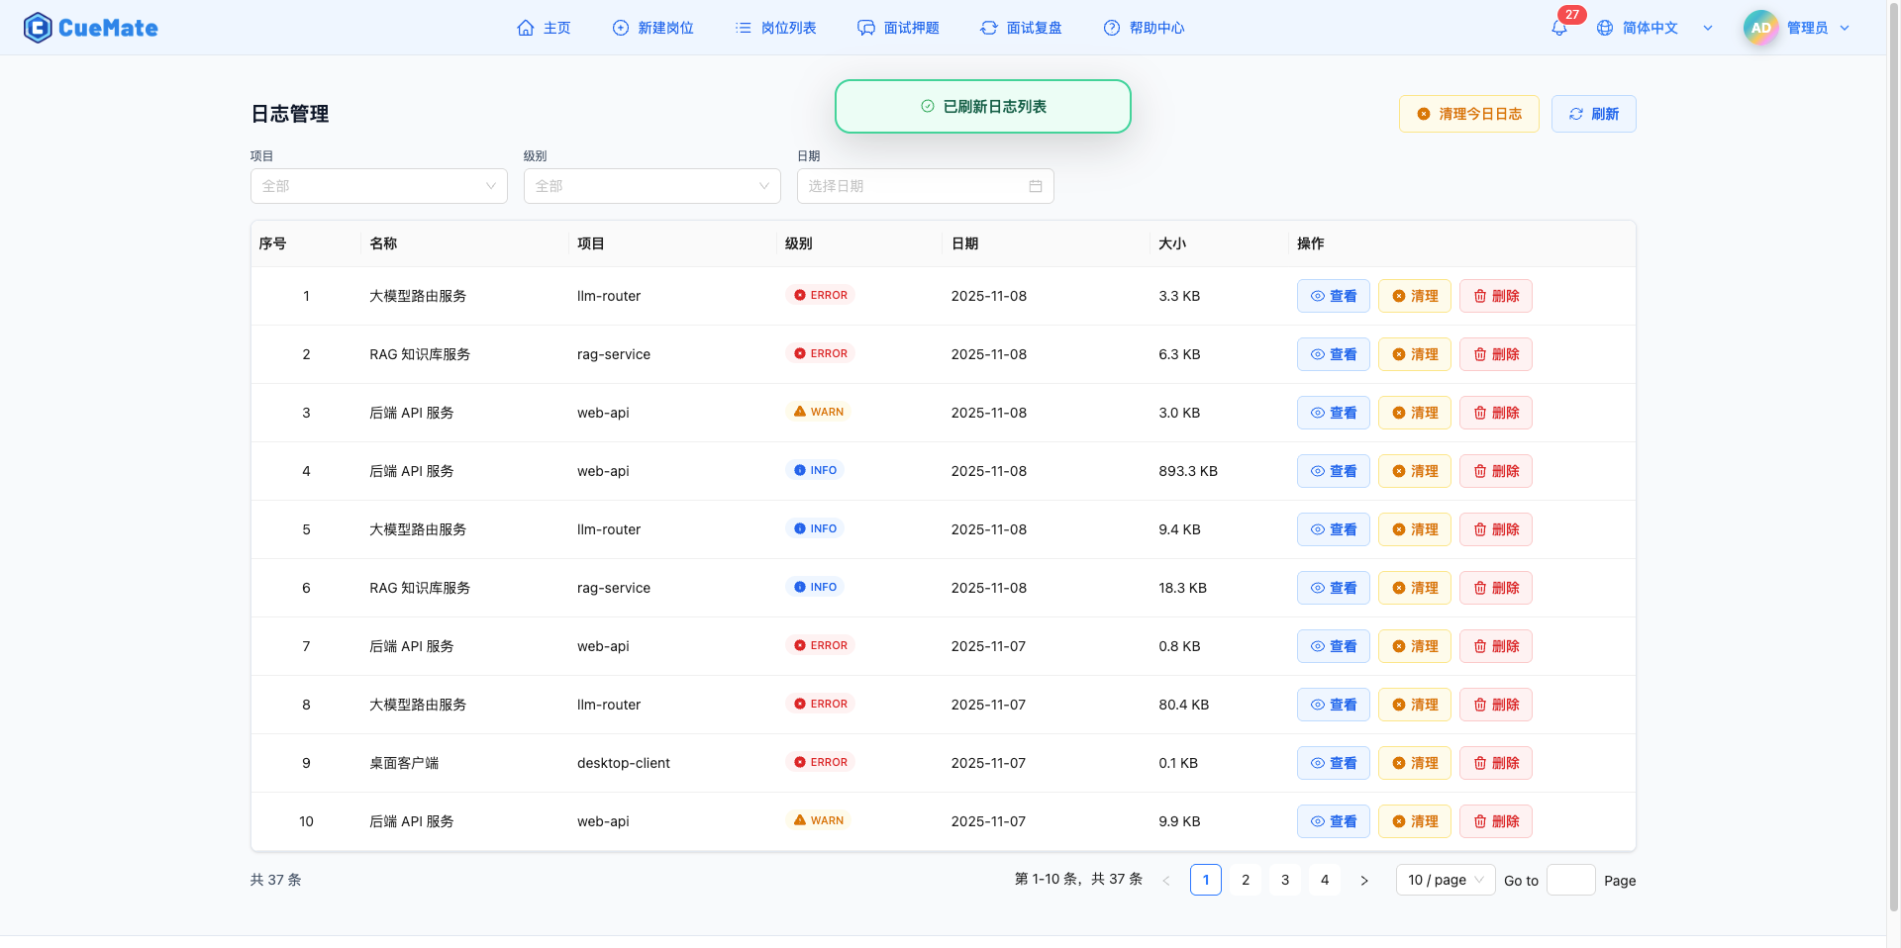This screenshot has height=948, width=1901.
Task: Delete the desktop-client log in row 9
Action: [x=1495, y=763]
